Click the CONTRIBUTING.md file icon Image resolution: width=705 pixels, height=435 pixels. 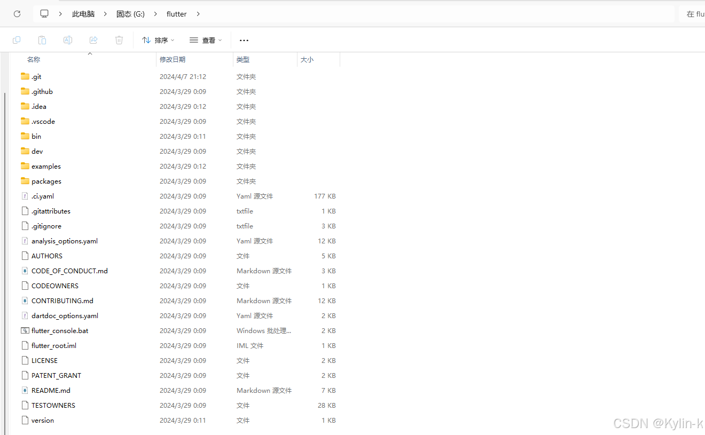pos(25,300)
